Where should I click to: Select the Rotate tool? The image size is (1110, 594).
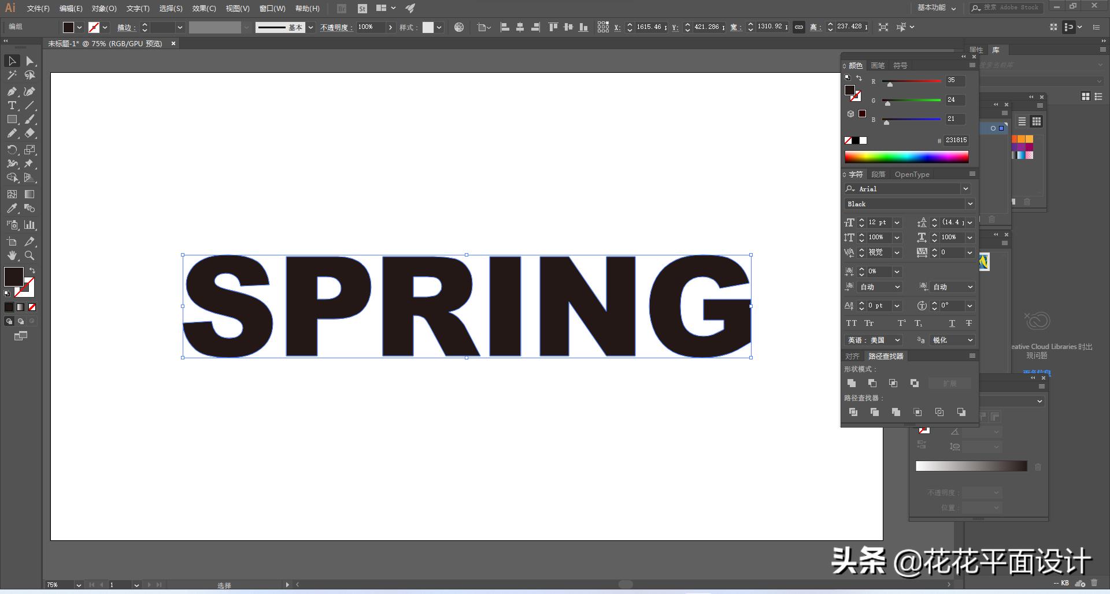tap(12, 150)
